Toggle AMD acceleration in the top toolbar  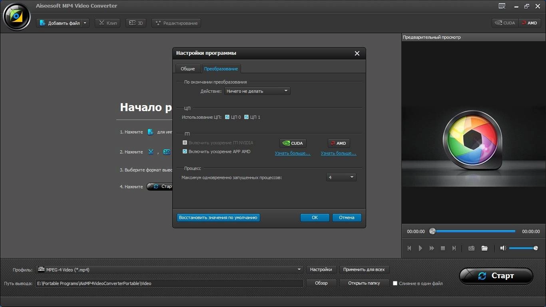click(x=530, y=23)
